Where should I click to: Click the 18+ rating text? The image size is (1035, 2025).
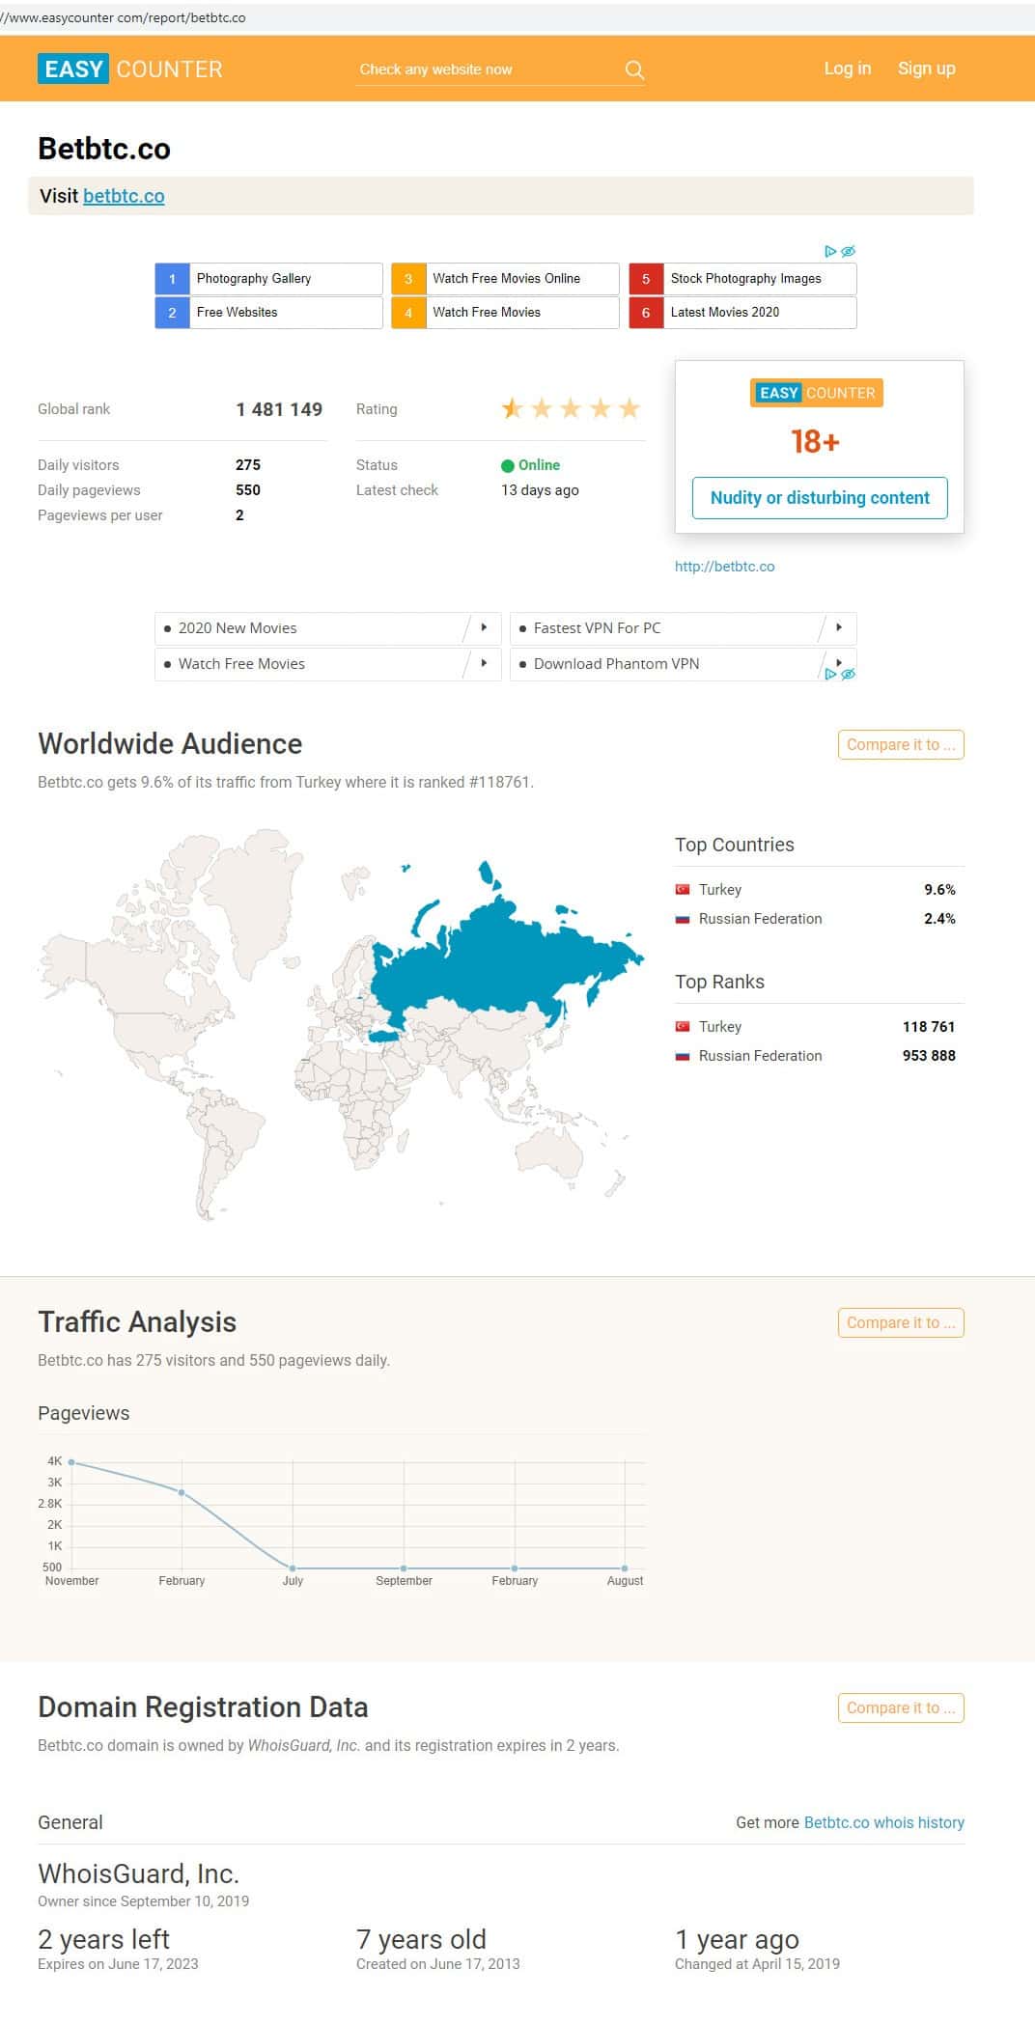click(815, 441)
